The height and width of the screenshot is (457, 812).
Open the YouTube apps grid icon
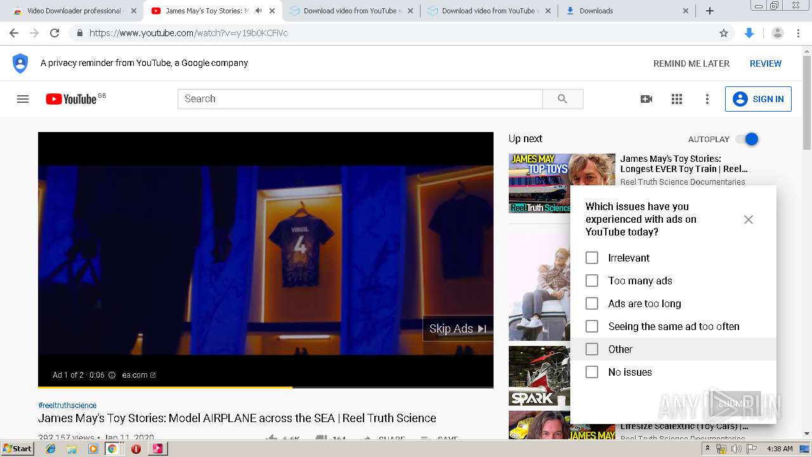(677, 99)
